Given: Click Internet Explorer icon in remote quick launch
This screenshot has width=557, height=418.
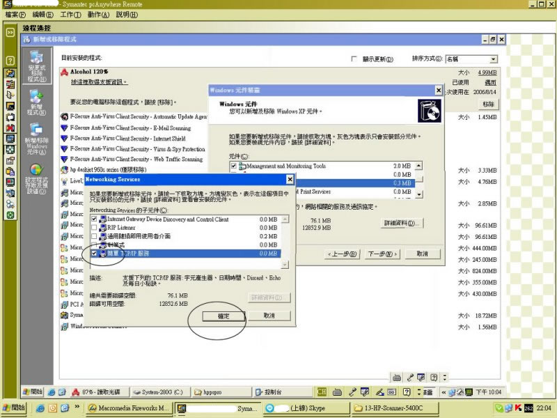Looking at the screenshot, I should click(52, 392).
